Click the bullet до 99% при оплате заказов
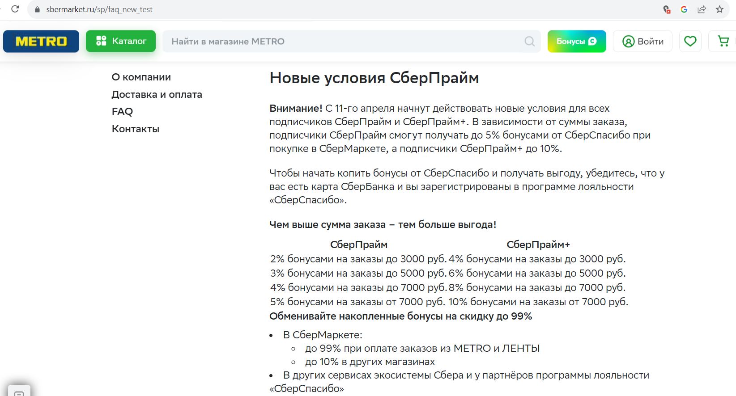The image size is (736, 396). tap(422, 348)
